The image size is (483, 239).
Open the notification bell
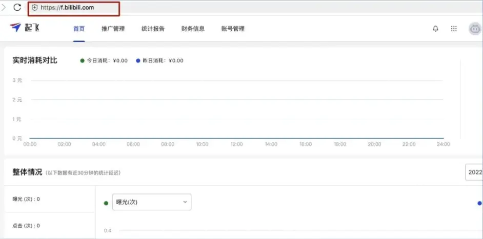click(x=436, y=29)
